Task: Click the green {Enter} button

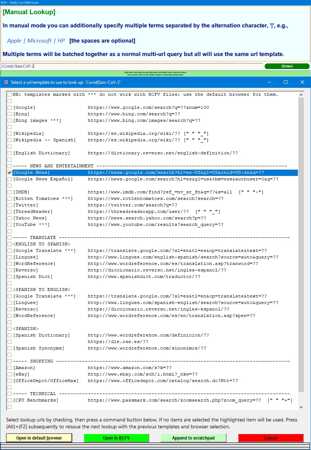Action: pyautogui.click(x=287, y=66)
